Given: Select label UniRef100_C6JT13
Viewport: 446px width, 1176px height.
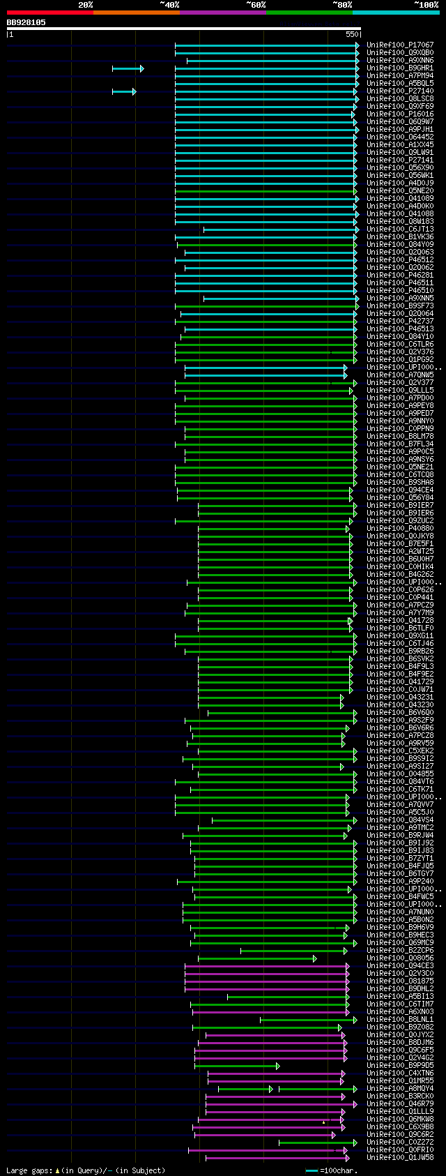Looking at the screenshot, I should [400, 229].
